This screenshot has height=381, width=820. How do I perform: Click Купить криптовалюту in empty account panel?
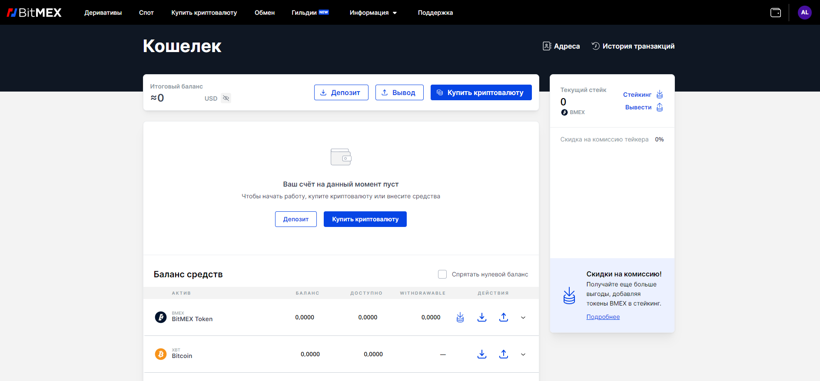click(x=365, y=219)
